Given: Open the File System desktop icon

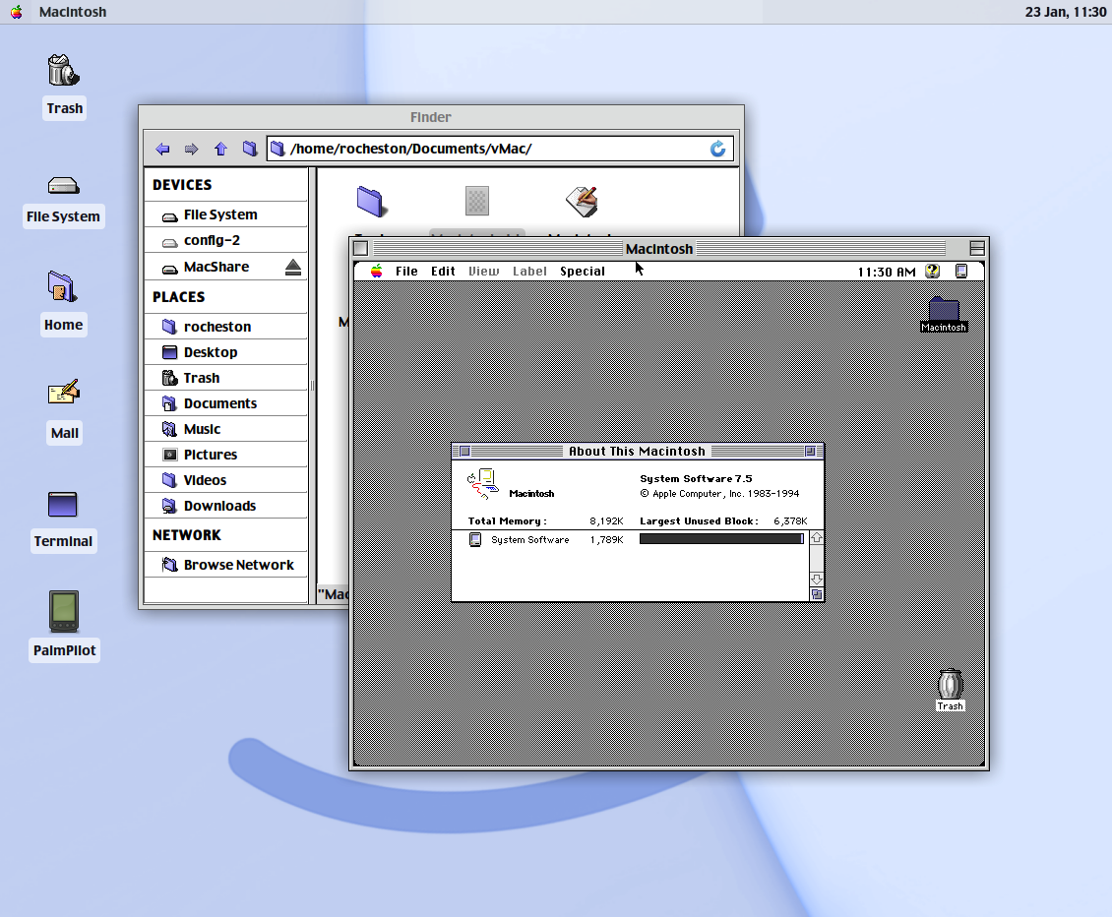Looking at the screenshot, I should [x=63, y=186].
